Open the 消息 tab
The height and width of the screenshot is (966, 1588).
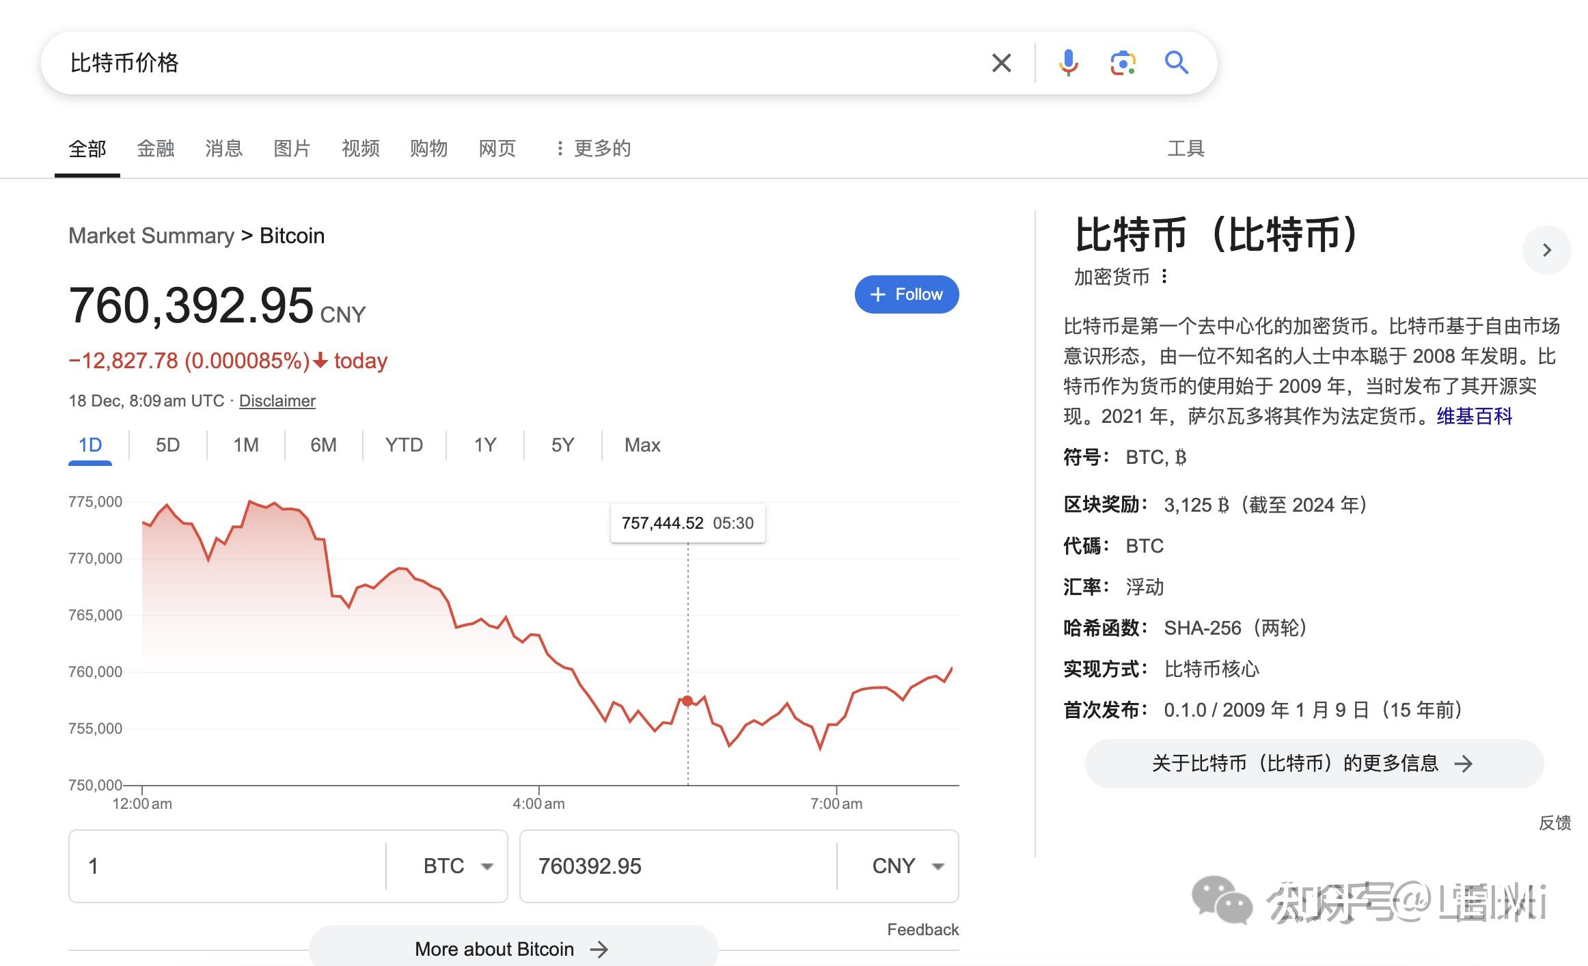(224, 148)
